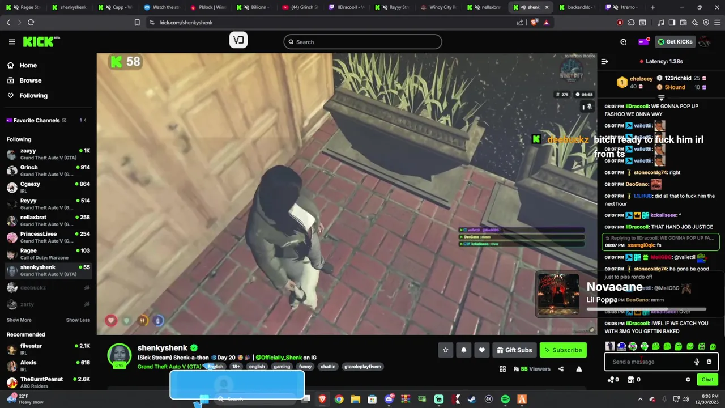Switch to the Pblock browser tab
Viewport: 725px width, 408px height.
(x=209, y=7)
